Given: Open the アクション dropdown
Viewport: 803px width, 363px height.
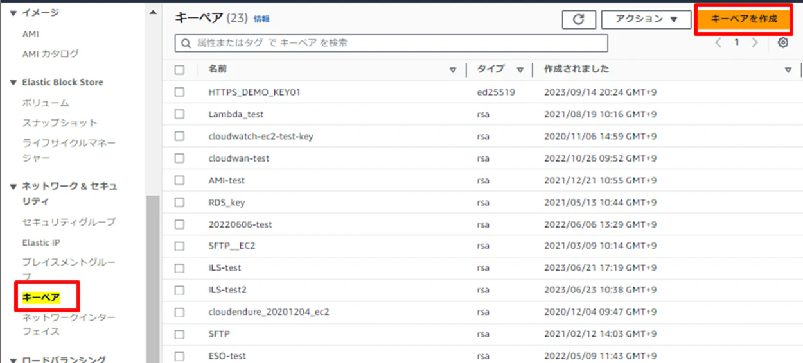Looking at the screenshot, I should coord(646,19).
